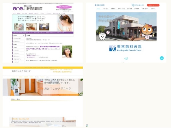171x128 pixels.
Task: Click the broken image icon at bottom
Action: pyautogui.click(x=87, y=125)
